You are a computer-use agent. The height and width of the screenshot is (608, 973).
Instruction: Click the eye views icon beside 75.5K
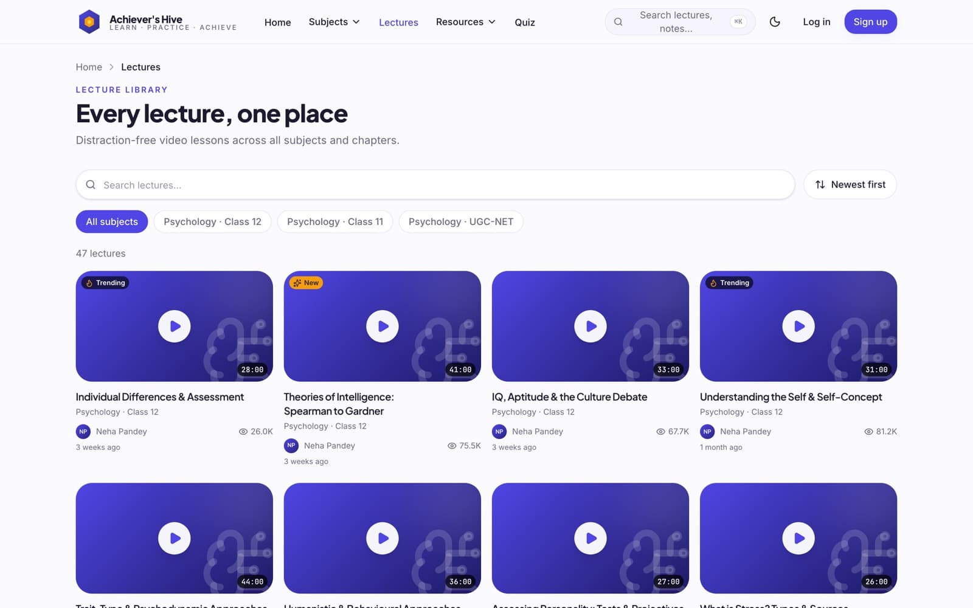coord(452,446)
